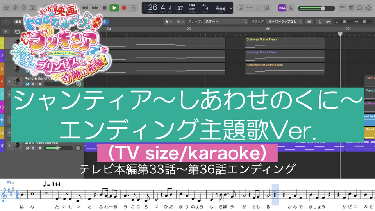
Task: Mute the Piano & Upright track
Action: pos(27,84)
